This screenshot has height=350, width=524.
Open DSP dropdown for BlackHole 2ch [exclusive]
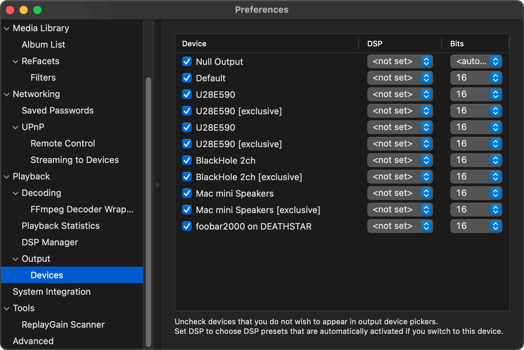pyautogui.click(x=400, y=177)
